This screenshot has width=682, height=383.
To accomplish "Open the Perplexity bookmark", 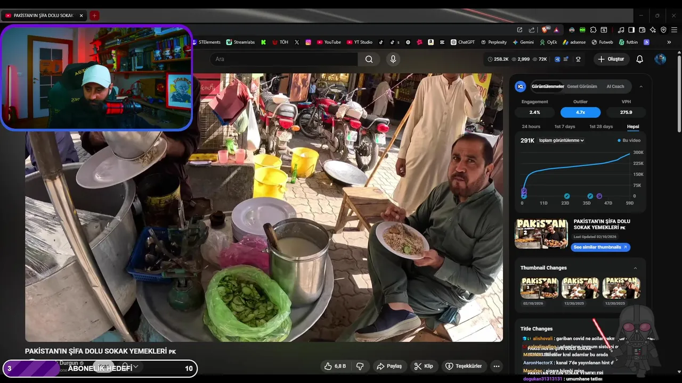I will (x=494, y=42).
